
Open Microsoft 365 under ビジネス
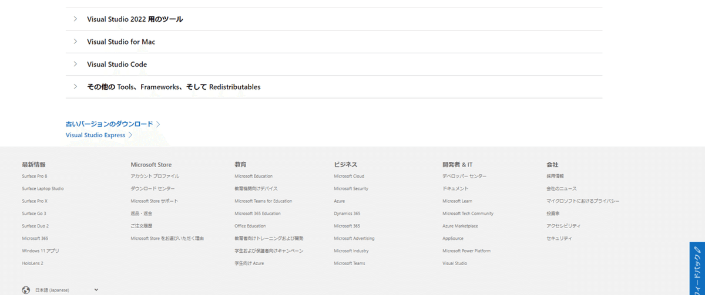[347, 226]
